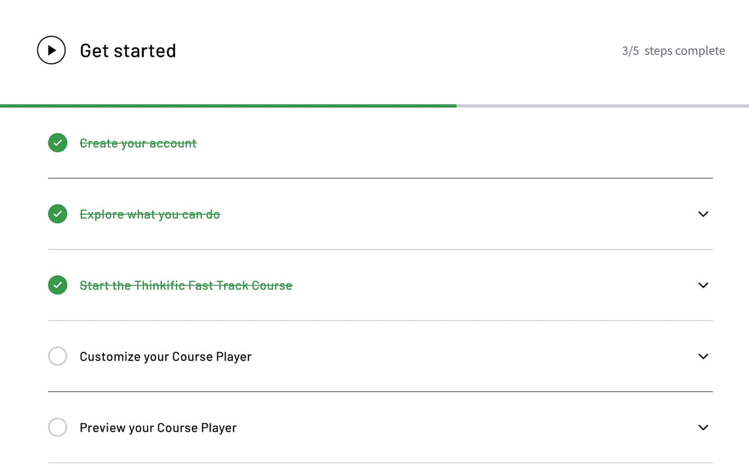Open the Explore what you can do label
The width and height of the screenshot is (749, 474).
tap(150, 214)
